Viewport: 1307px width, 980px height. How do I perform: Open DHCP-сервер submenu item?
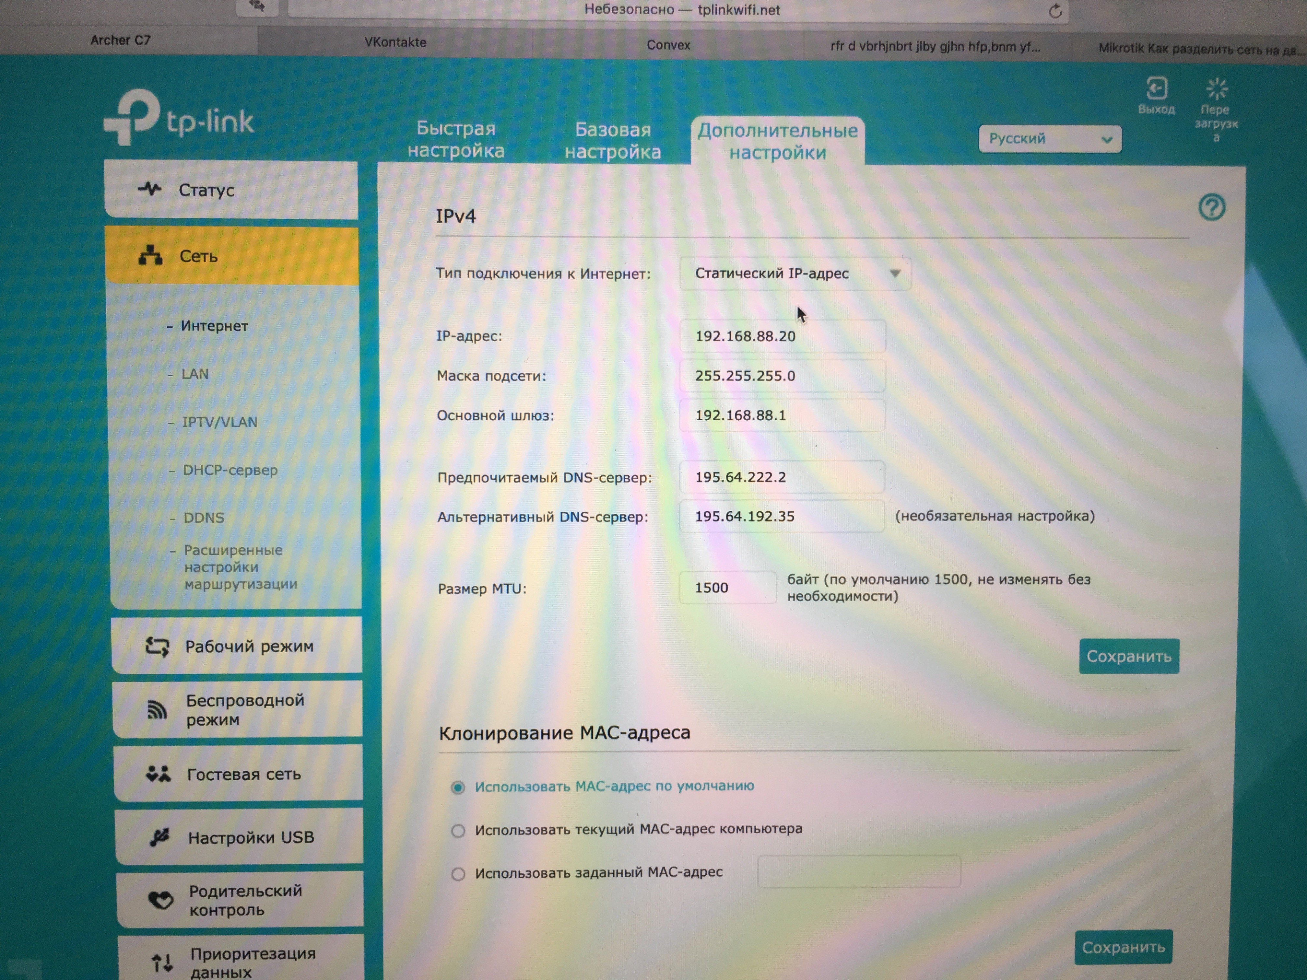pyautogui.click(x=230, y=470)
